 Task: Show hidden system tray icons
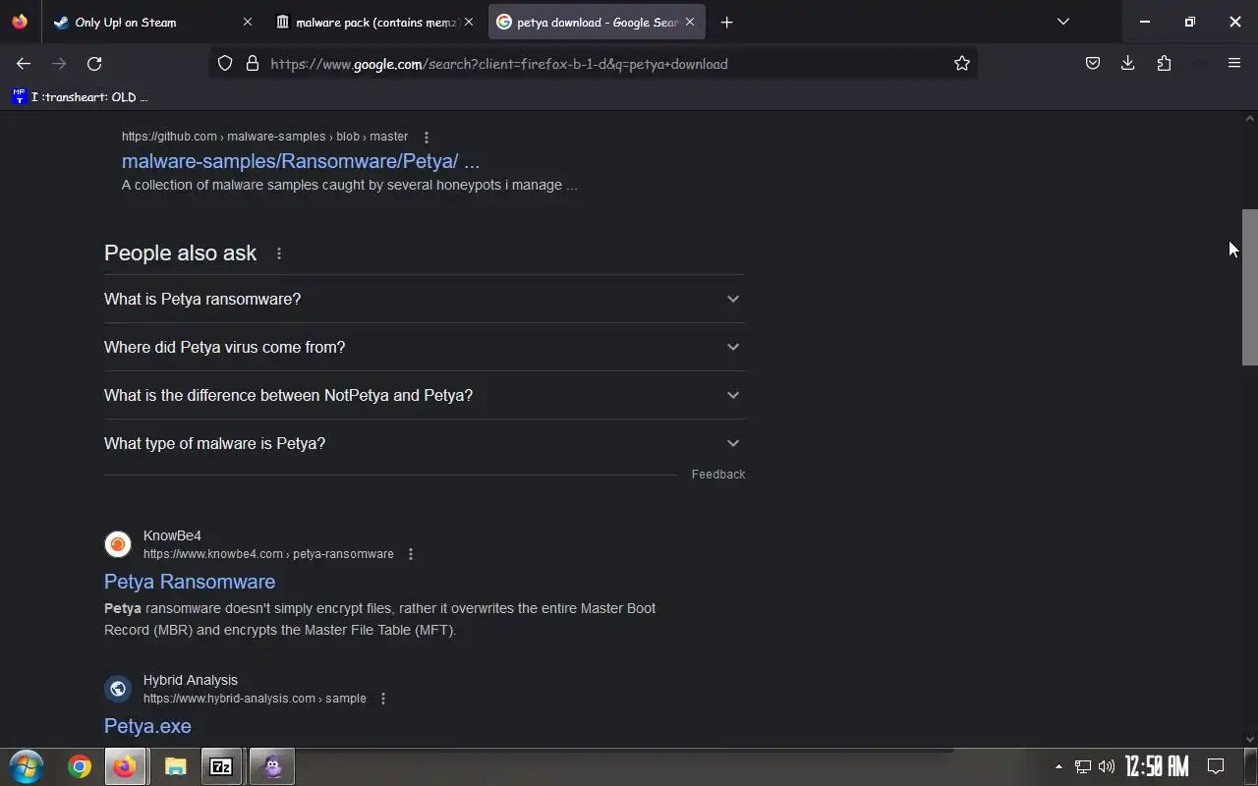(1058, 766)
